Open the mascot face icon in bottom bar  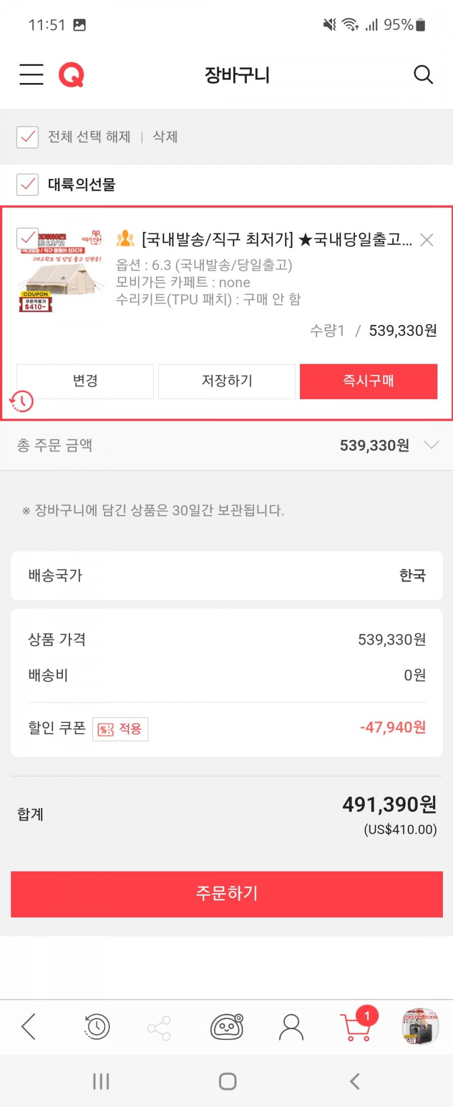[x=227, y=1026]
